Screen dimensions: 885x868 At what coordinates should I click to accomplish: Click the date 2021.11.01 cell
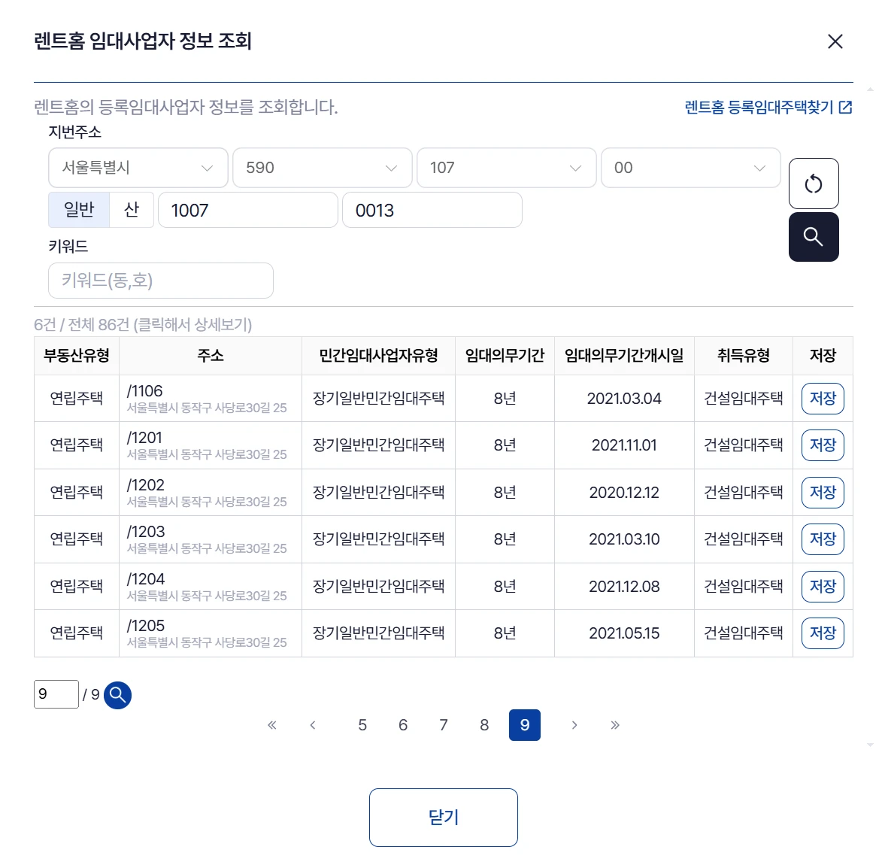pos(624,445)
